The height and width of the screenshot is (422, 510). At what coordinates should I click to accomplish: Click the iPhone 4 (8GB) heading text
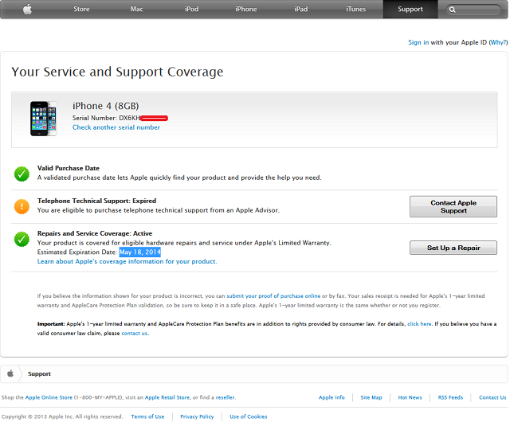(x=105, y=106)
